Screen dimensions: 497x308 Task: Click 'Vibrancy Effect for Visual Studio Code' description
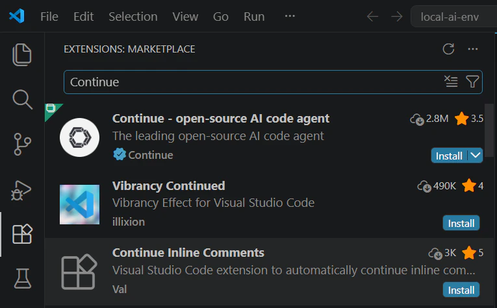213,203
